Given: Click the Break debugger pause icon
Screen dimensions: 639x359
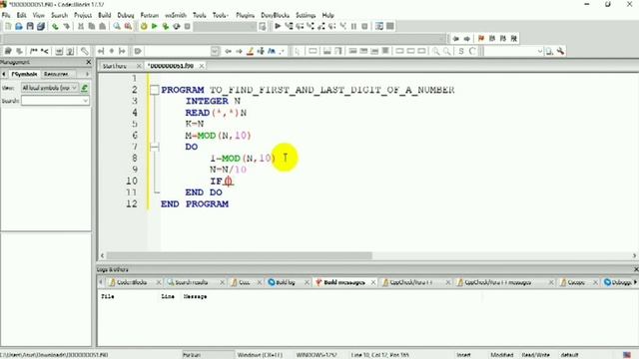Looking at the screenshot, I should [353, 27].
